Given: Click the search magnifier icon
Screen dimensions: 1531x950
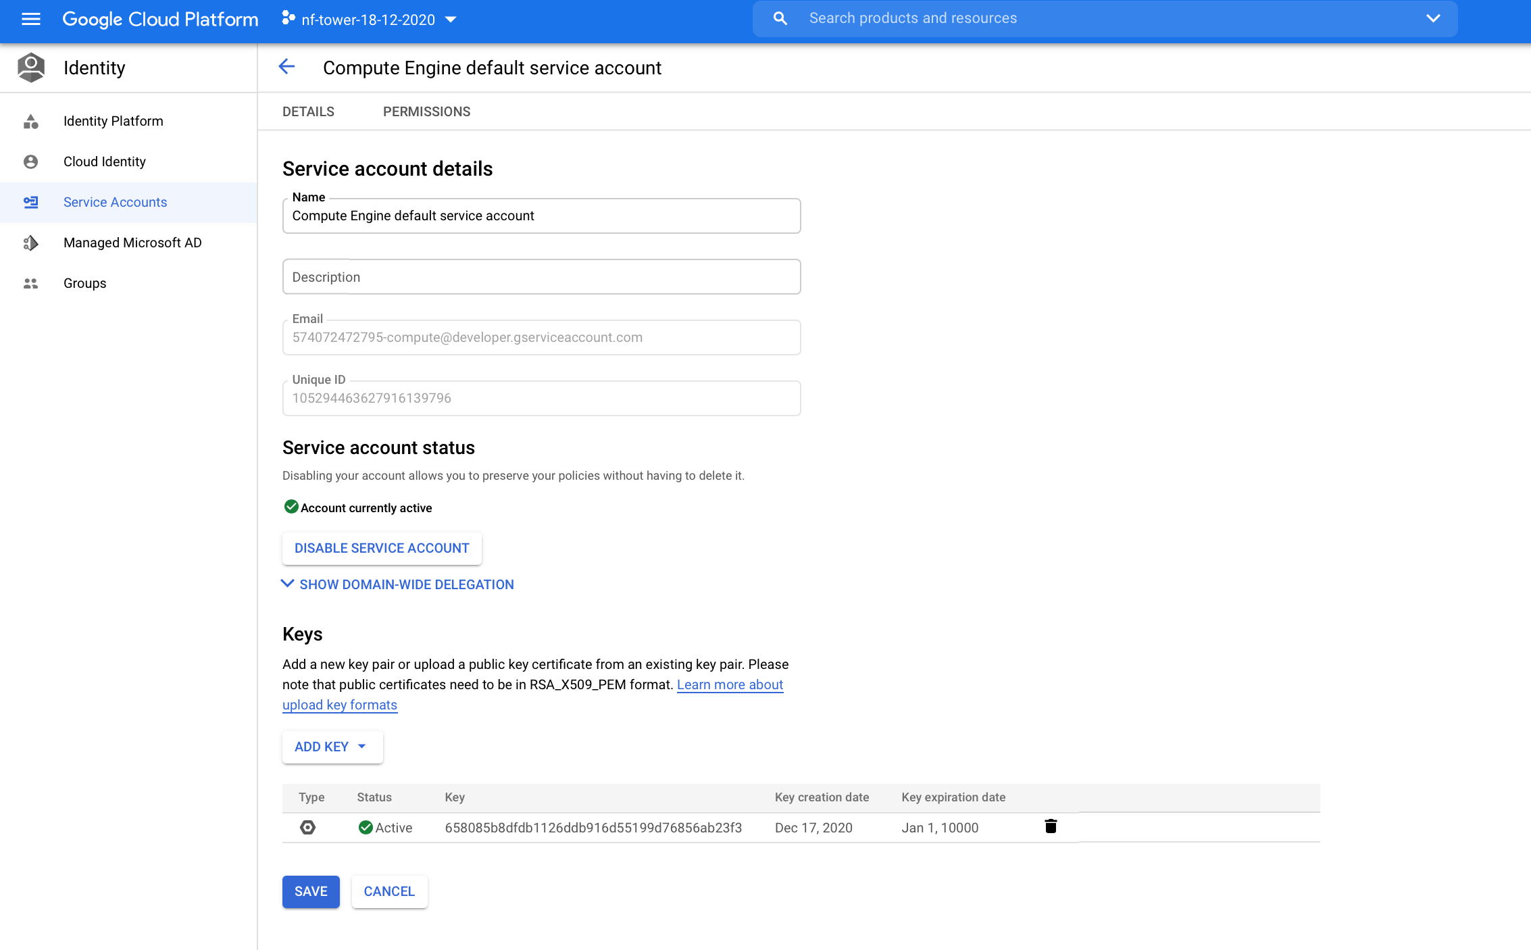Looking at the screenshot, I should [x=780, y=18].
